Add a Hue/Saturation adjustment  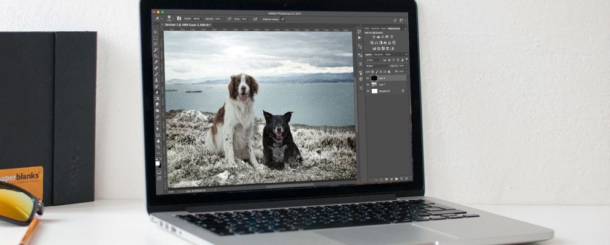point(371,43)
